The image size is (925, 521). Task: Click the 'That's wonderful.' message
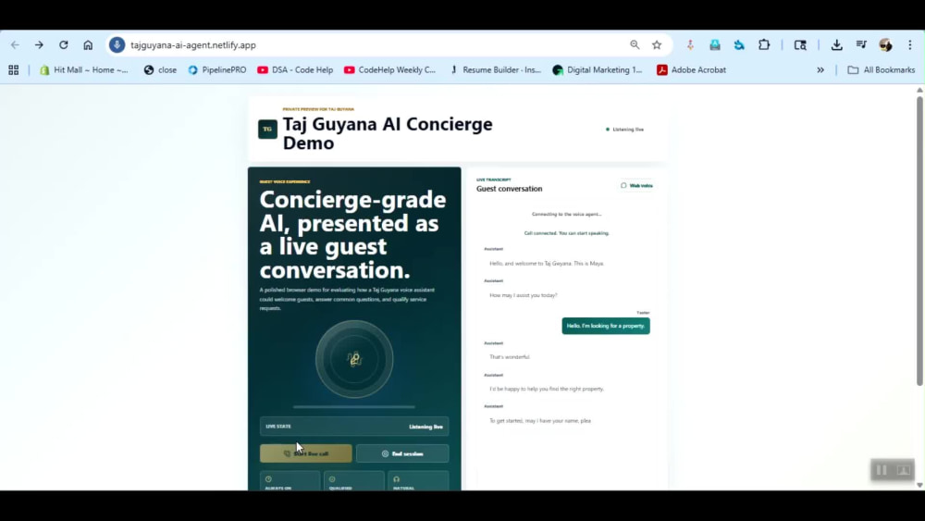510,357
